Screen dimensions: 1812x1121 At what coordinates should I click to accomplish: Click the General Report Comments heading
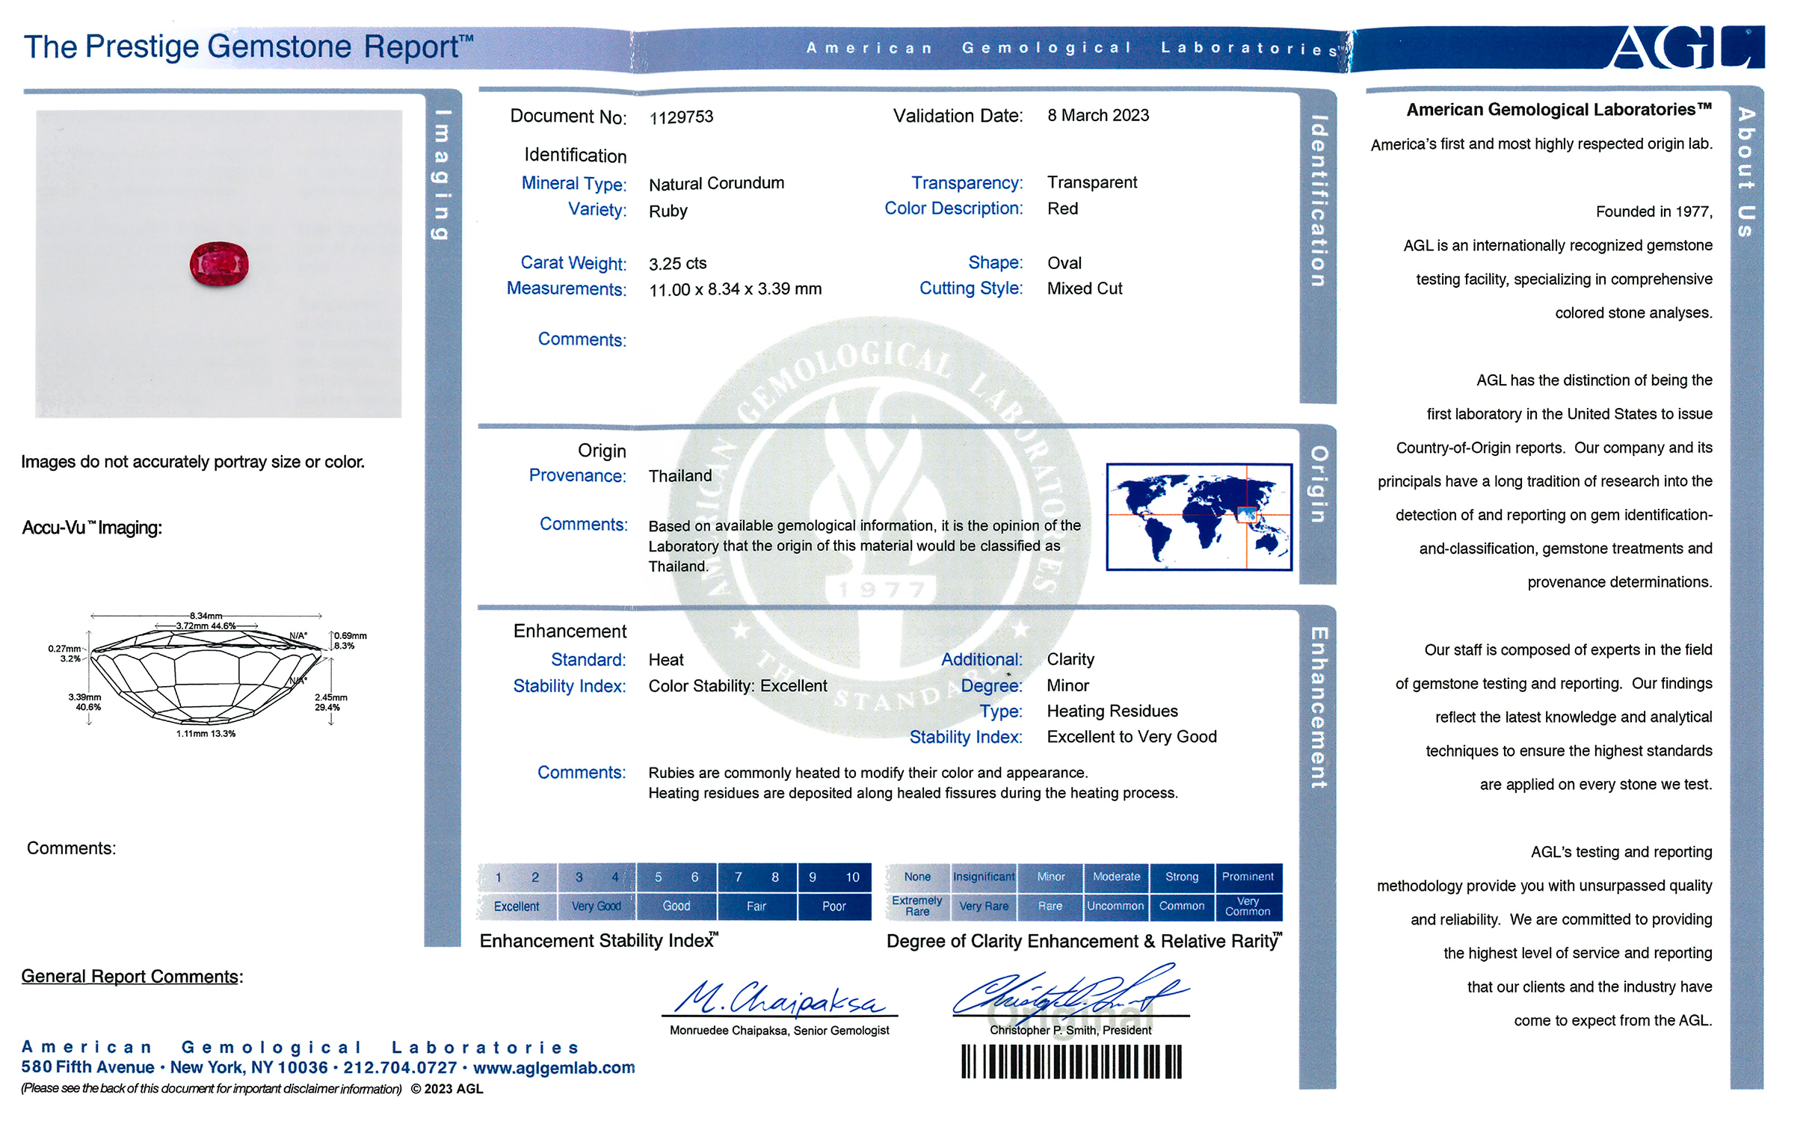pos(132,977)
